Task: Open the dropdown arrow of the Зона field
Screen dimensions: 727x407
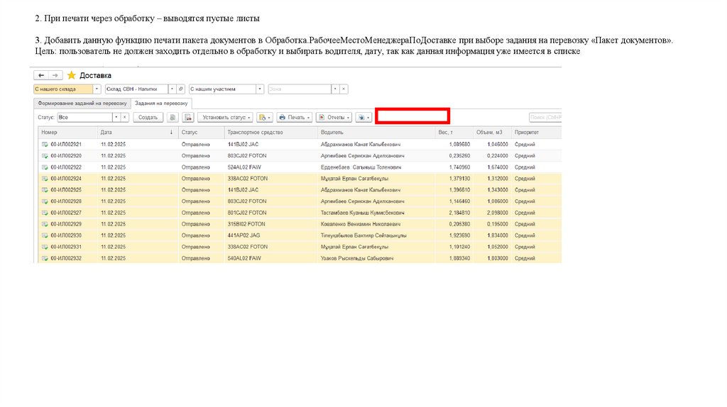Action: [x=335, y=89]
